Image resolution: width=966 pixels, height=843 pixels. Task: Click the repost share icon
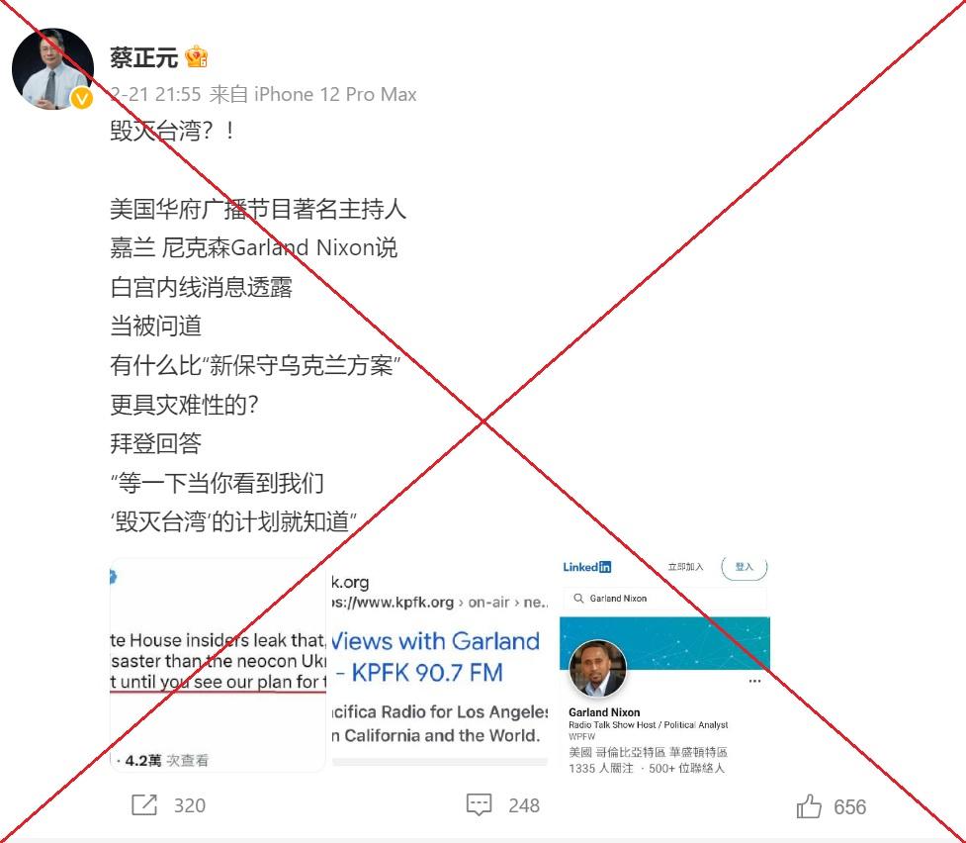(x=144, y=804)
